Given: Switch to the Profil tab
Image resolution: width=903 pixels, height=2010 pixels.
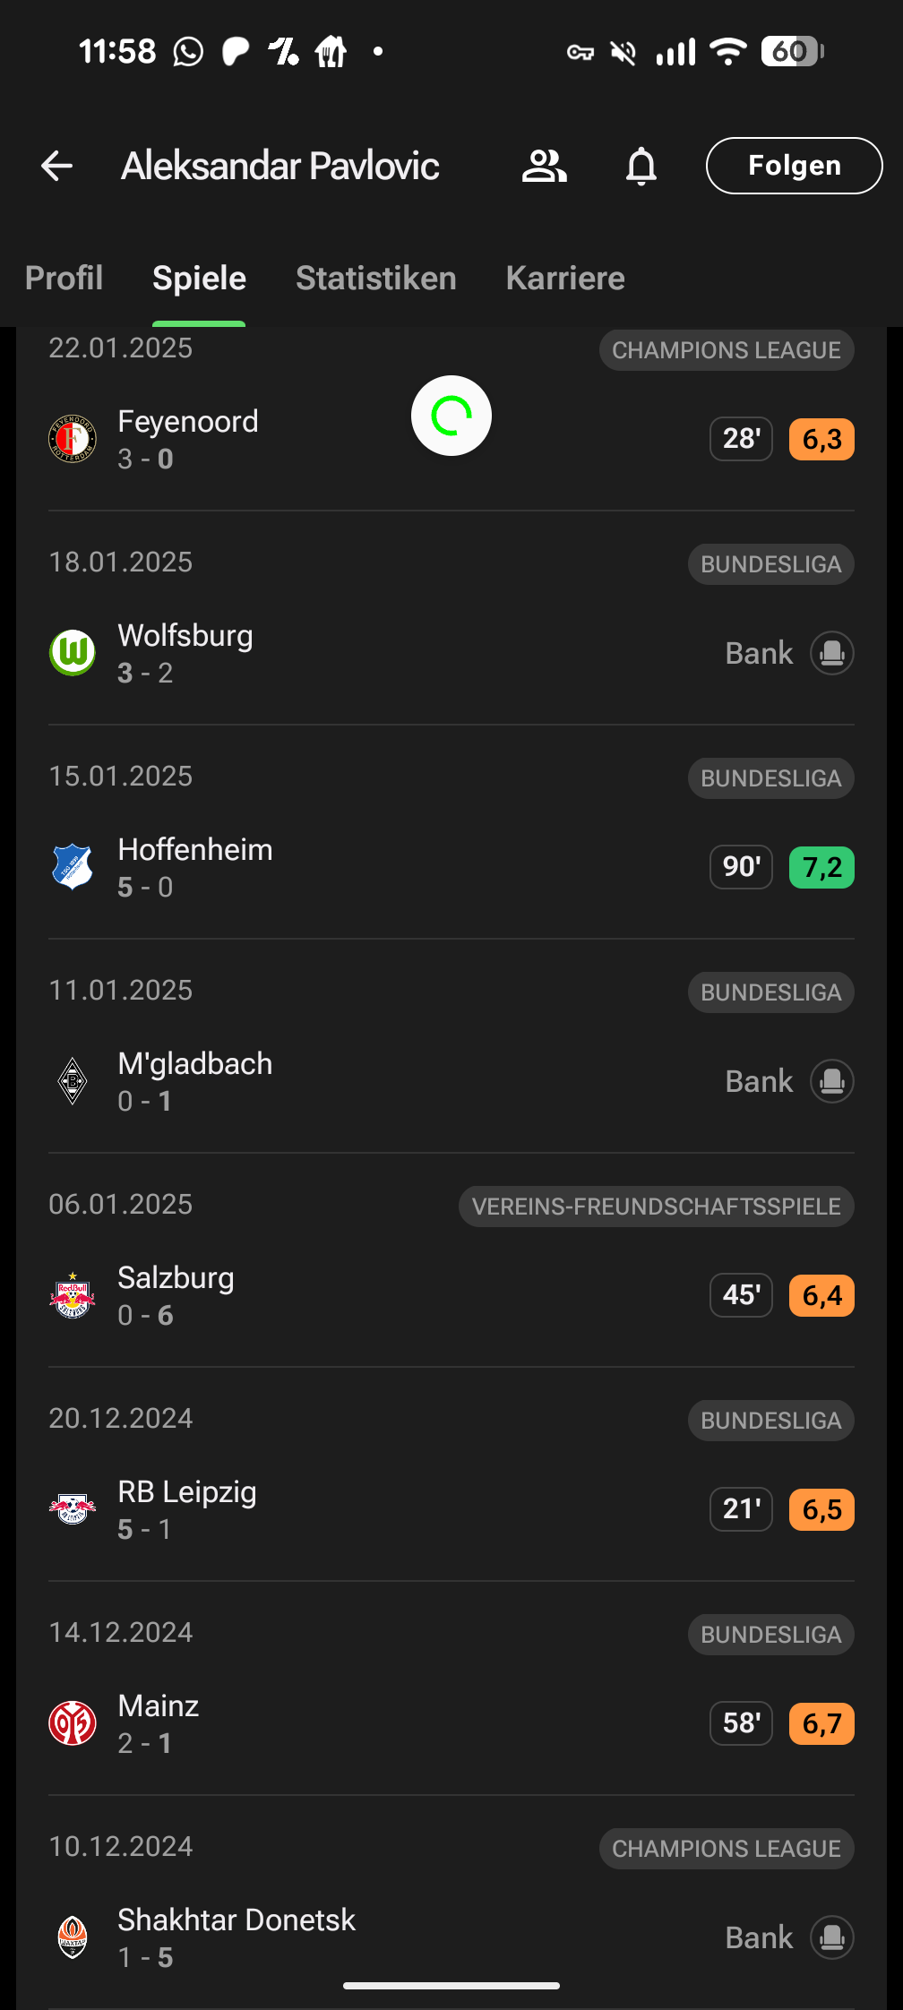Looking at the screenshot, I should pyautogui.click(x=64, y=279).
